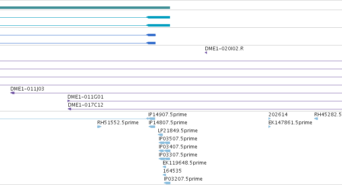Click the IP14907.5prime text label
Image resolution: width=342 pixels, height=185 pixels.
pos(168,115)
